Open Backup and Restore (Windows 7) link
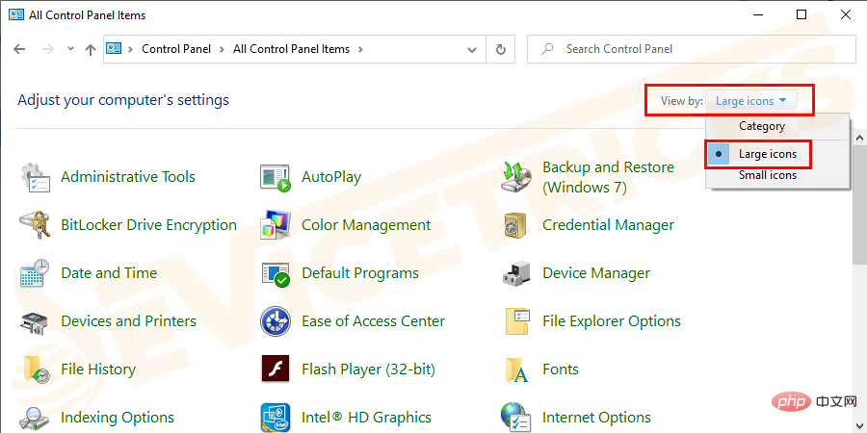Image resolution: width=867 pixels, height=433 pixels. click(608, 177)
